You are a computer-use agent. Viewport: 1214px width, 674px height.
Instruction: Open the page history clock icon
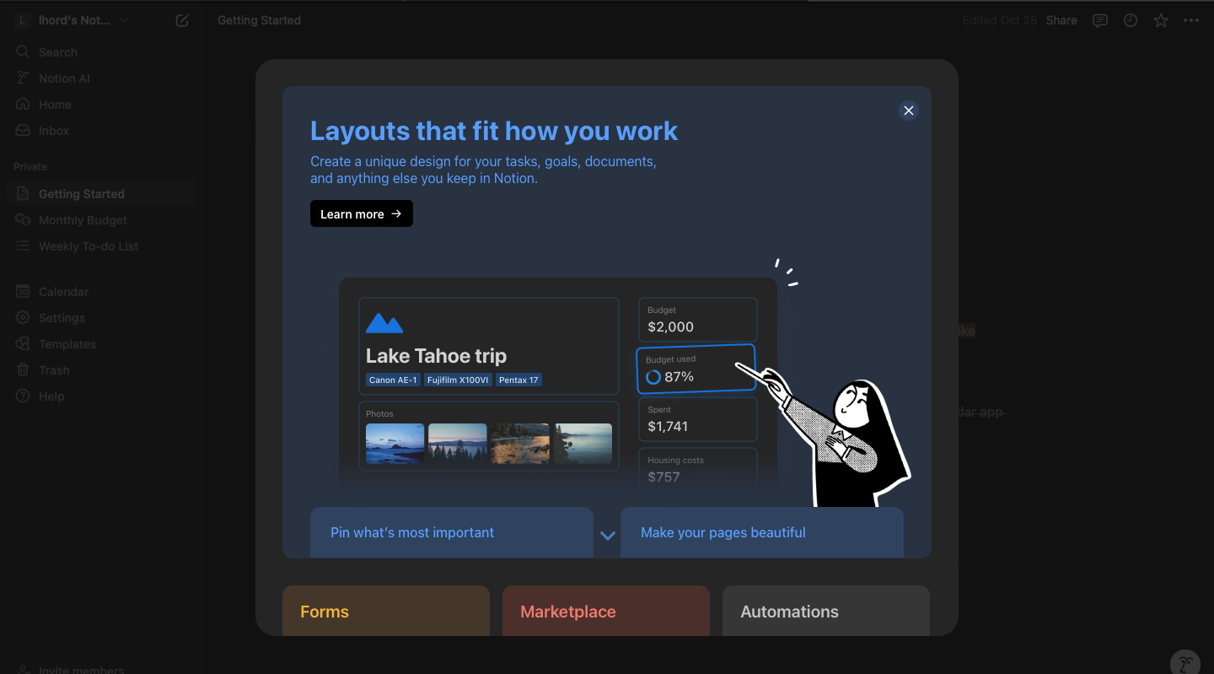click(1131, 20)
